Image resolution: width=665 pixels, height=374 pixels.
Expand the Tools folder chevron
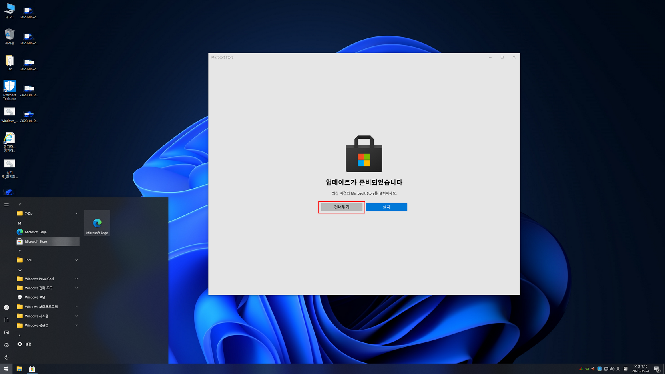(76, 260)
